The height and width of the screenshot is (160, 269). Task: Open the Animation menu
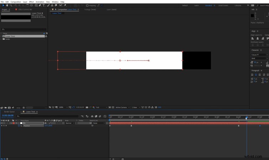click(x=40, y=2)
